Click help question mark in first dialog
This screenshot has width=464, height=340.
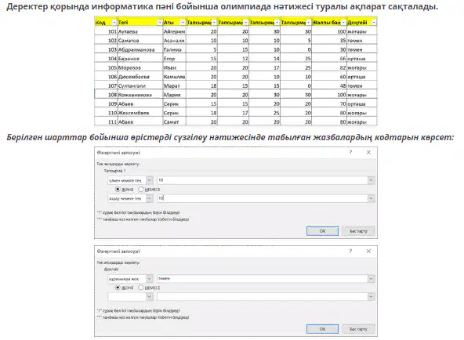tap(350, 152)
